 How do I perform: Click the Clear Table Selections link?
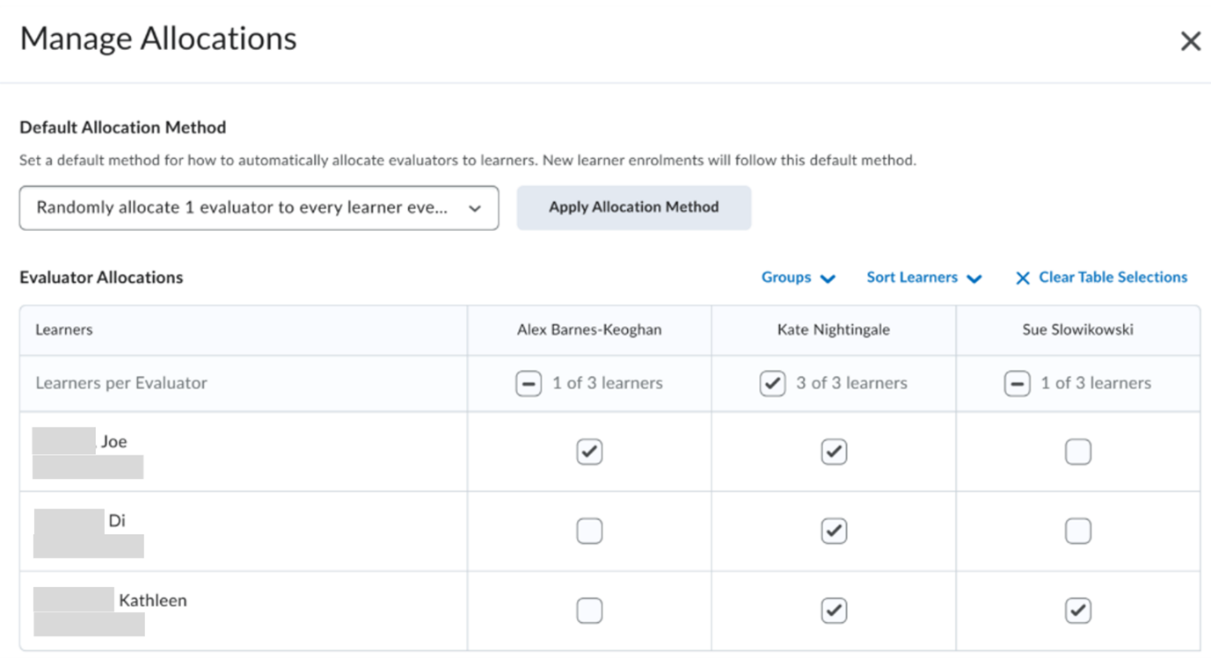[1113, 278]
